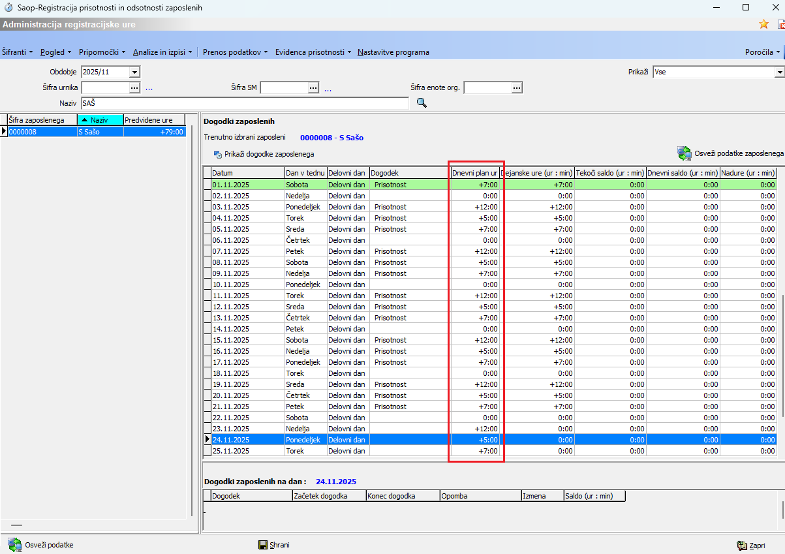This screenshot has height=554, width=785.
Task: Click the Prikaži dogodke zaposlenega icon
Action: pyautogui.click(x=217, y=155)
